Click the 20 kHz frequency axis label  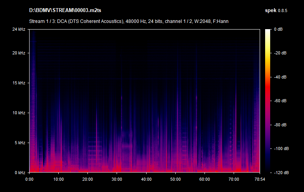coord(19,53)
